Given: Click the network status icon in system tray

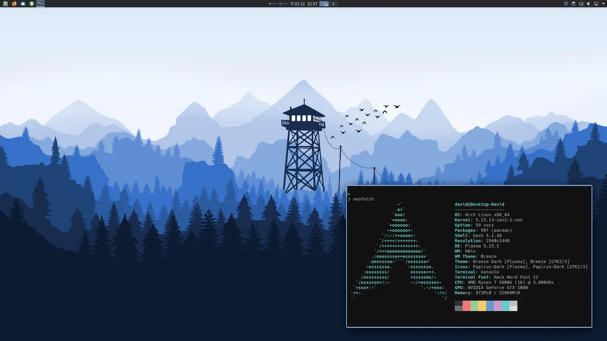Looking at the screenshot, I should (581, 3).
